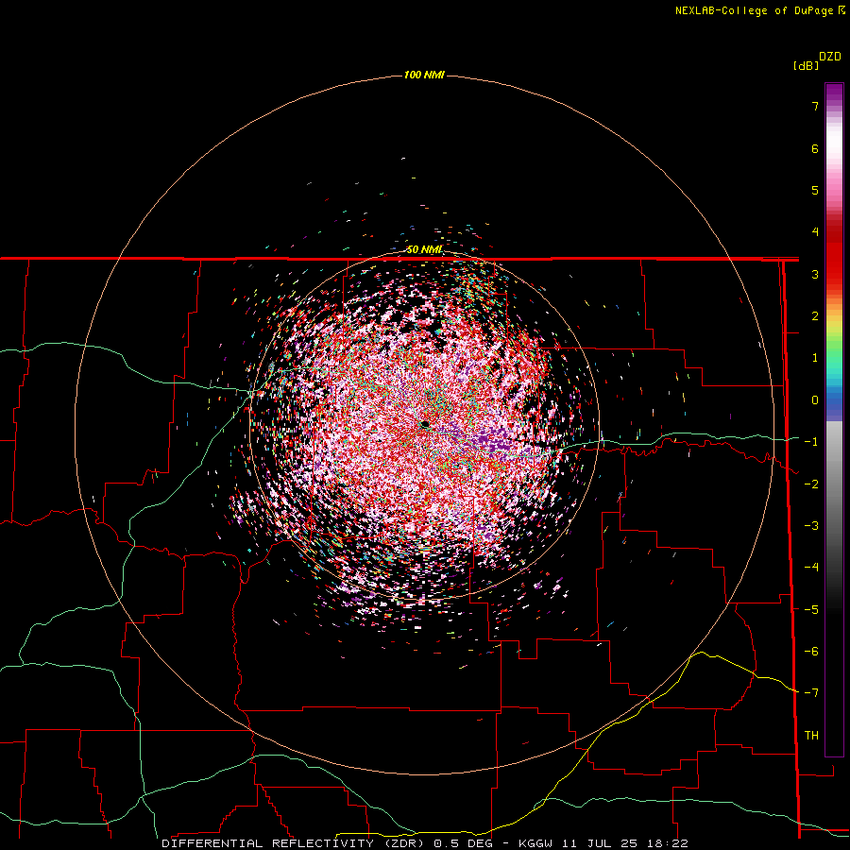
Task: Click the 6 value on color scale
Action: [x=815, y=148]
